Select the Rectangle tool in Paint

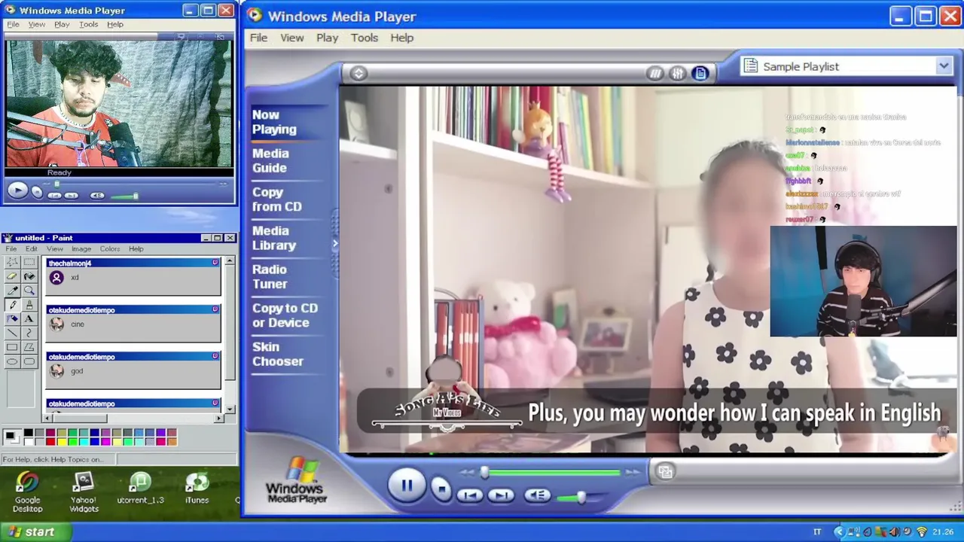12,347
